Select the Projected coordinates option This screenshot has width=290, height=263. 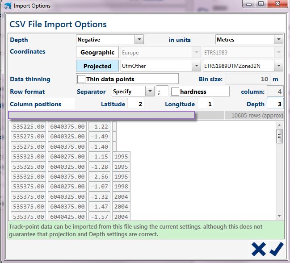point(97,66)
